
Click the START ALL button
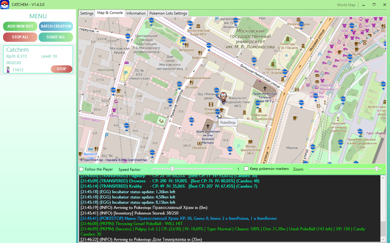tap(56, 37)
